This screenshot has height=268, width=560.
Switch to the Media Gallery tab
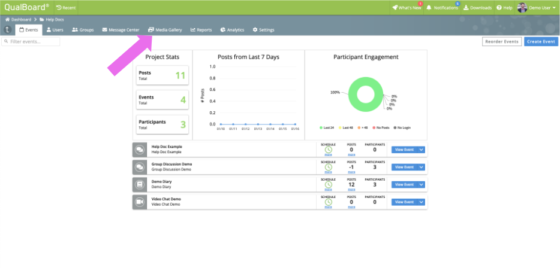pyautogui.click(x=165, y=30)
